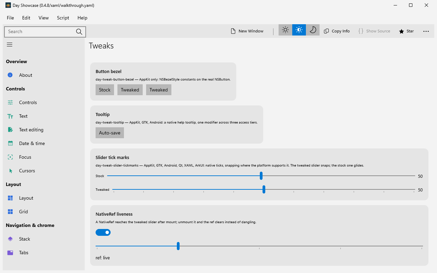The height and width of the screenshot is (273, 437).
Task: Switch to the light theme sun icon
Action: click(285, 30)
